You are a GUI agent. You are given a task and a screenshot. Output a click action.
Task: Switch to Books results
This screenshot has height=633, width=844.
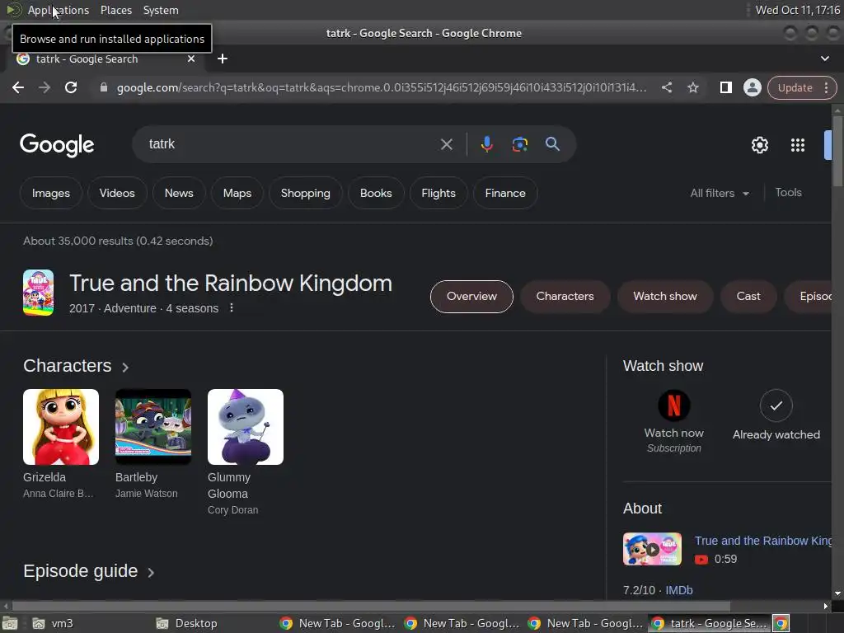[376, 193]
